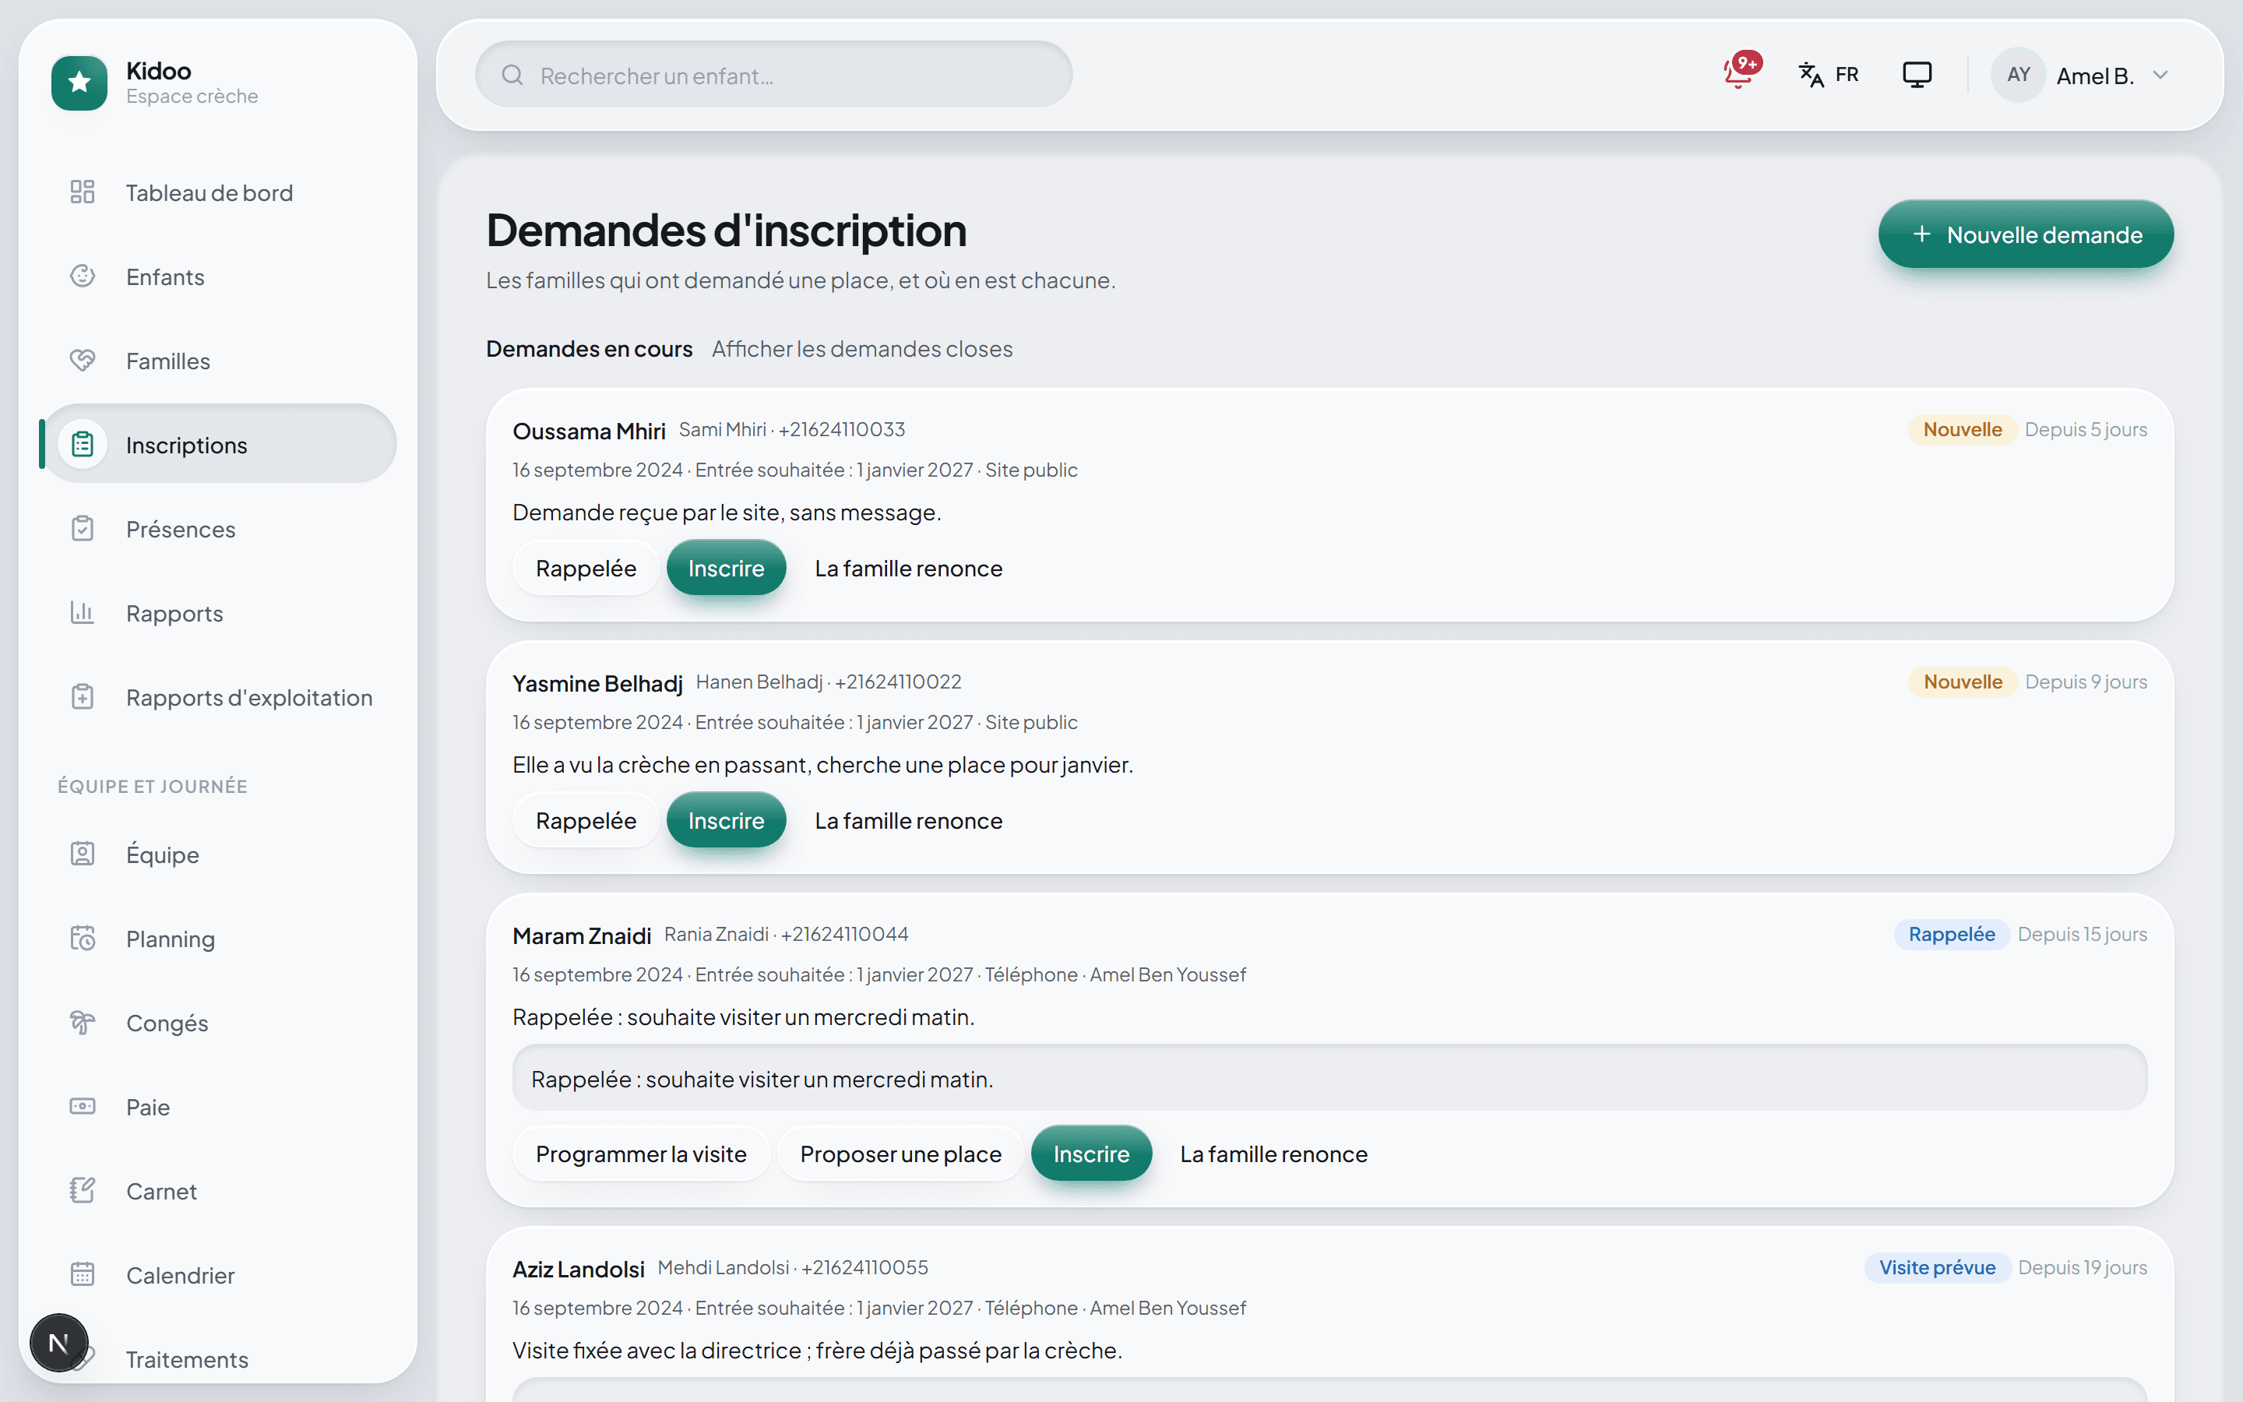
Task: Click the search magnifier icon
Action: point(512,75)
